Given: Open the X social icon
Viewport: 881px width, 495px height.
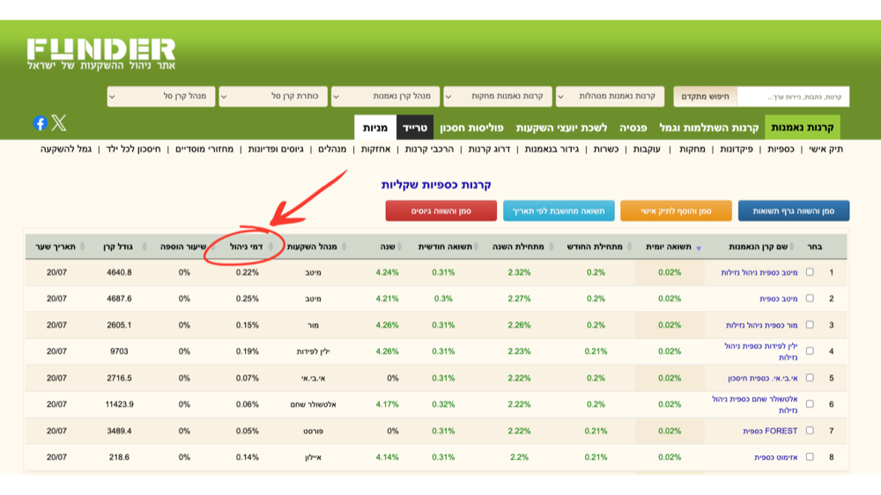Looking at the screenshot, I should pyautogui.click(x=59, y=123).
